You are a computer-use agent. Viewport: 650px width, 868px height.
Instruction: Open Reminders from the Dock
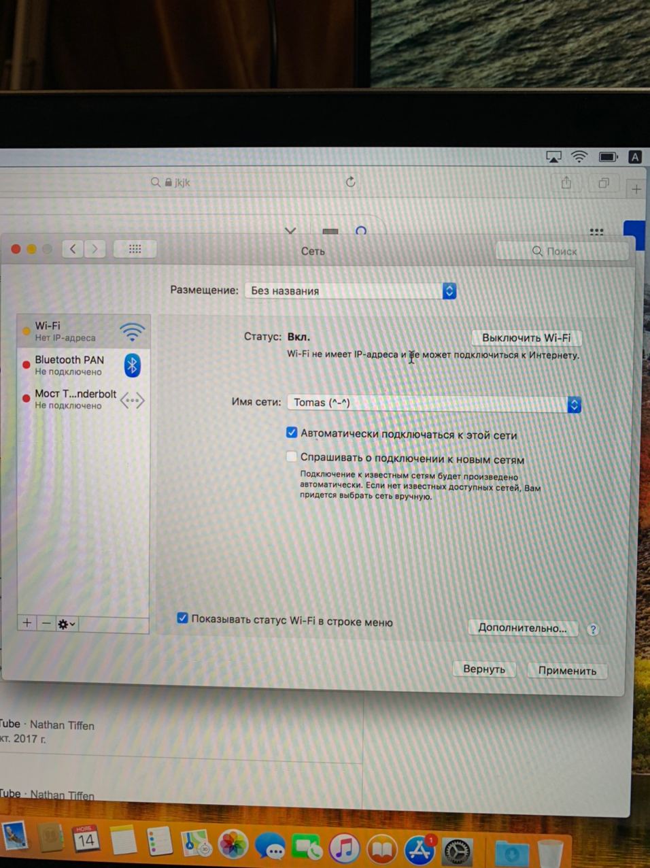pos(160,842)
